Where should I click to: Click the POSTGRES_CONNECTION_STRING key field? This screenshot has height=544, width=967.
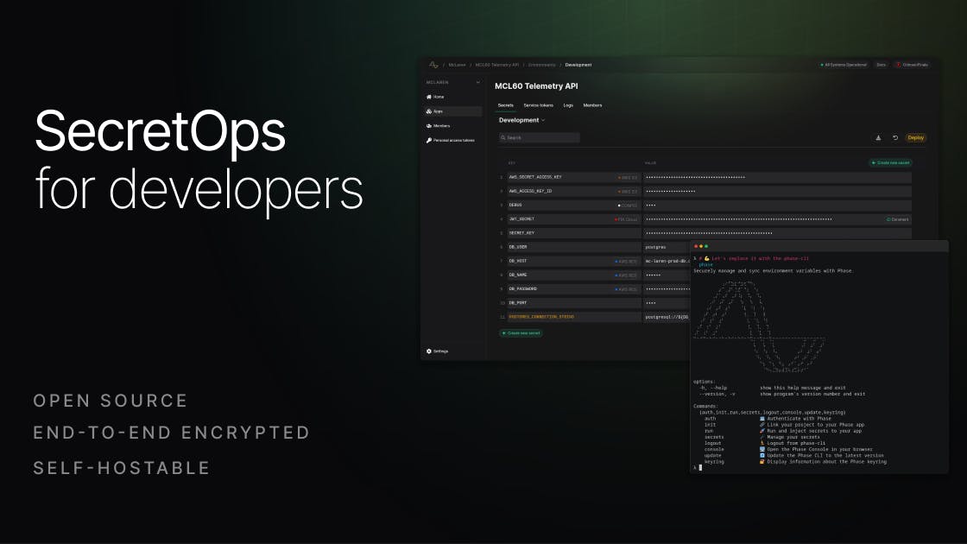click(573, 317)
